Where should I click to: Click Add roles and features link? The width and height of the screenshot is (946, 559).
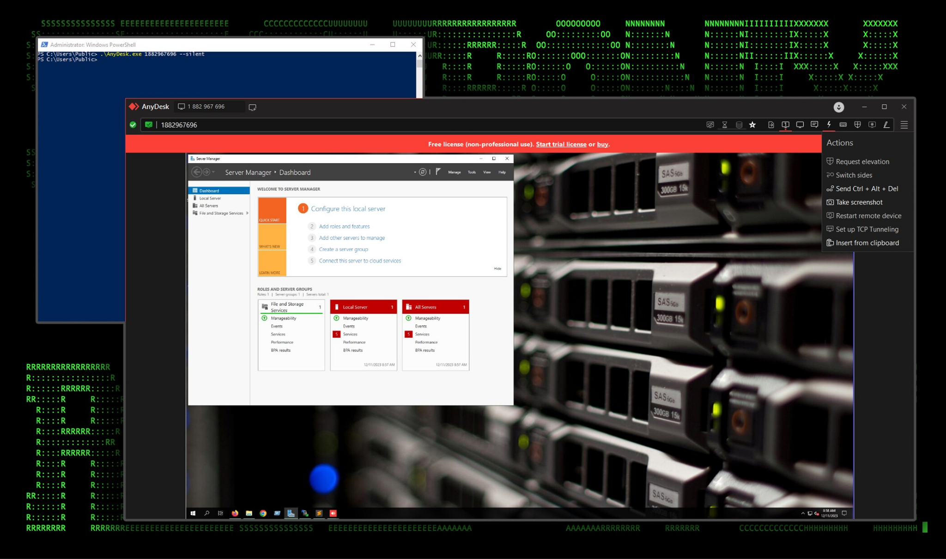(344, 226)
